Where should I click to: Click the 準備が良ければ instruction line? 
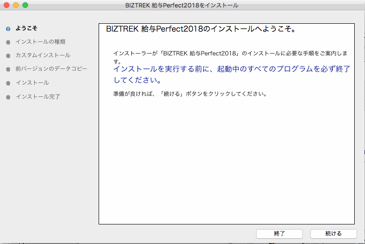tap(190, 94)
